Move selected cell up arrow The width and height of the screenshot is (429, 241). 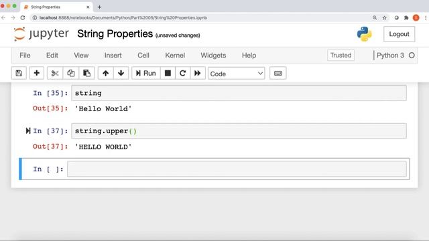pyautogui.click(x=106, y=73)
